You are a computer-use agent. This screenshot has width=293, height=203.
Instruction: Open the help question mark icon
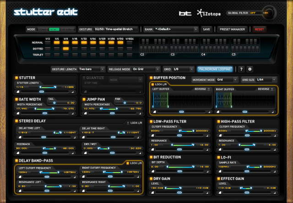(x=241, y=69)
